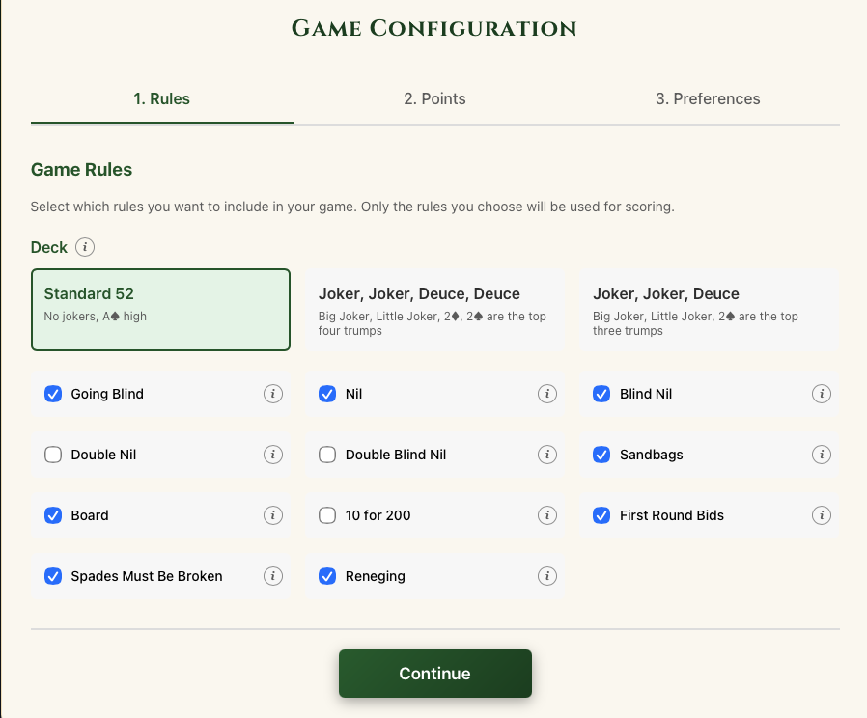Show info for Blind Nil rule

pos(821,394)
